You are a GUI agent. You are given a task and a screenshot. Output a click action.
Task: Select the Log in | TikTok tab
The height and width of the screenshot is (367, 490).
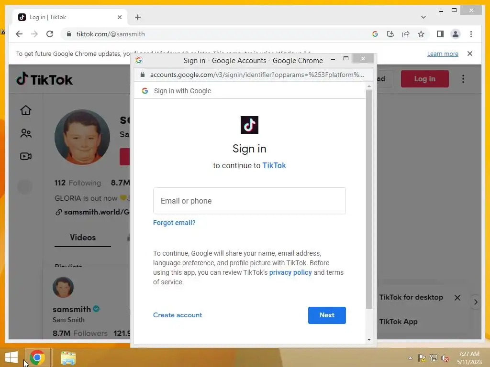tap(70, 17)
